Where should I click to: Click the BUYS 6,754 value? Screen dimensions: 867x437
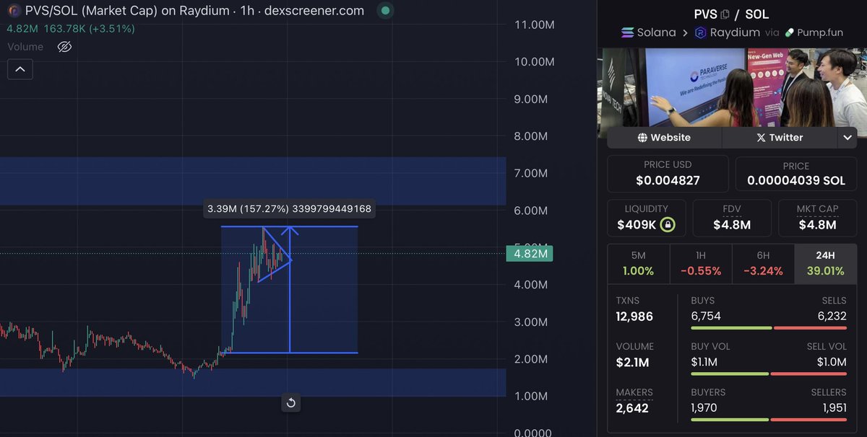click(706, 316)
